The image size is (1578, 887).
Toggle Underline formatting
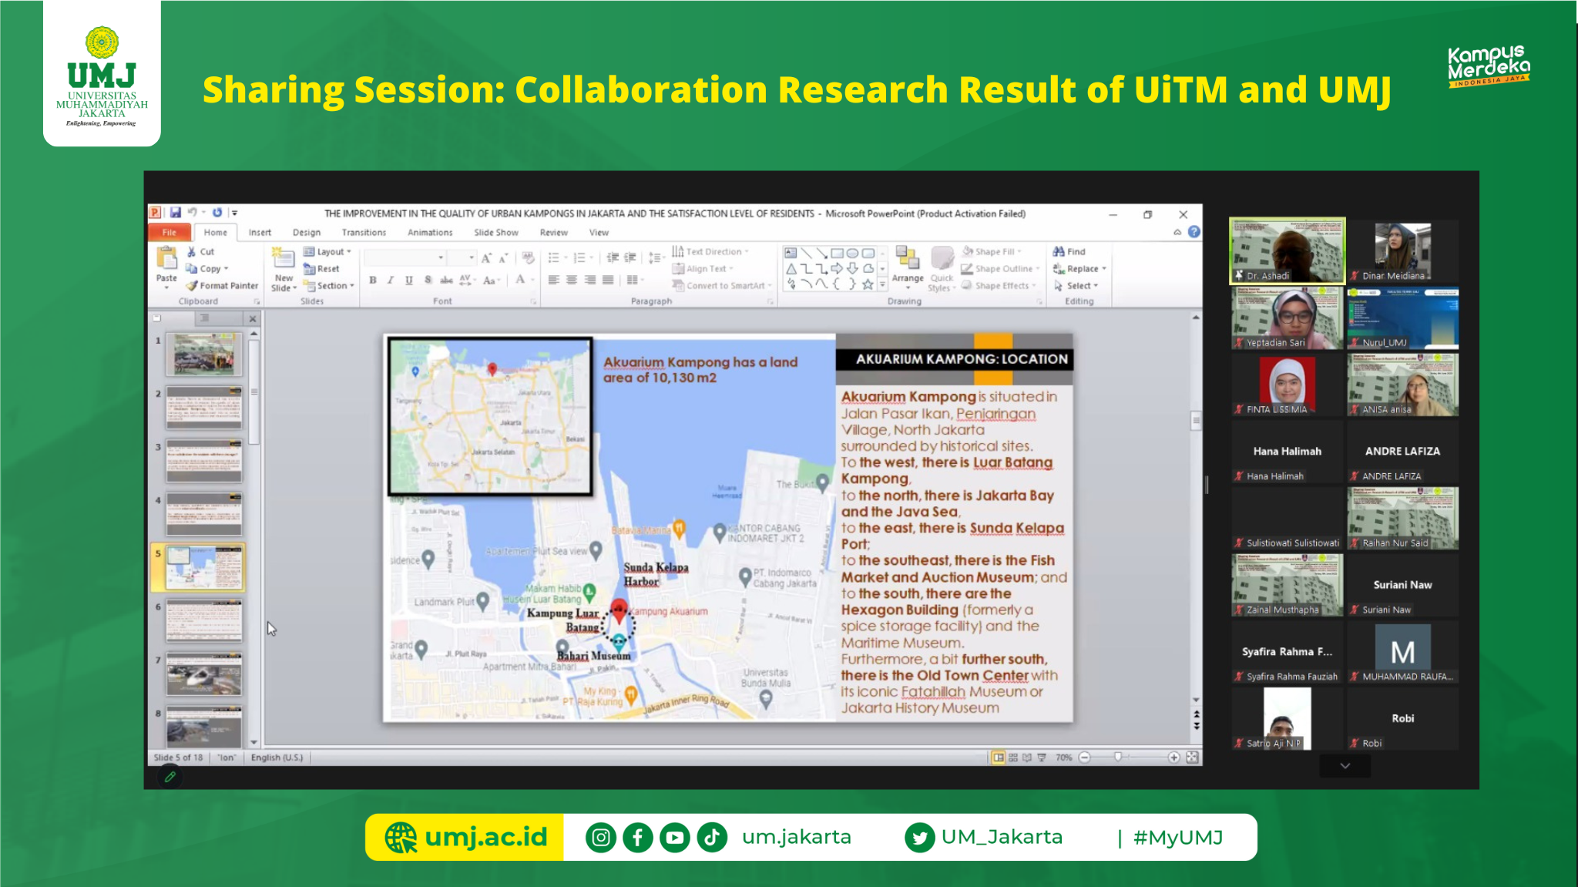(x=409, y=280)
